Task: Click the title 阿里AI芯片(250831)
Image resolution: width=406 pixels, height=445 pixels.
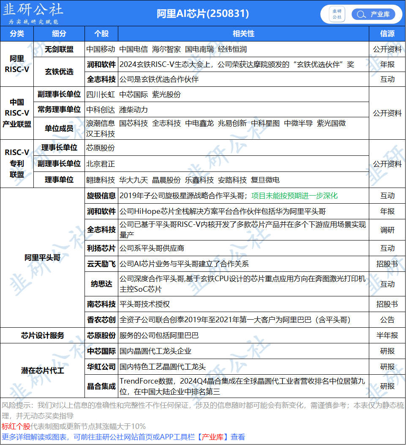Action: 203,14
